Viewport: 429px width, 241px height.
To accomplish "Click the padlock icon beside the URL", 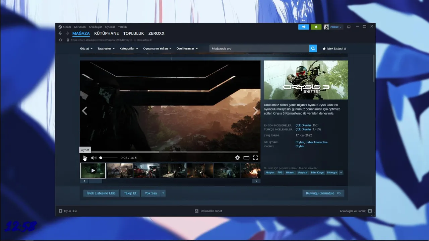I will click(x=68, y=40).
